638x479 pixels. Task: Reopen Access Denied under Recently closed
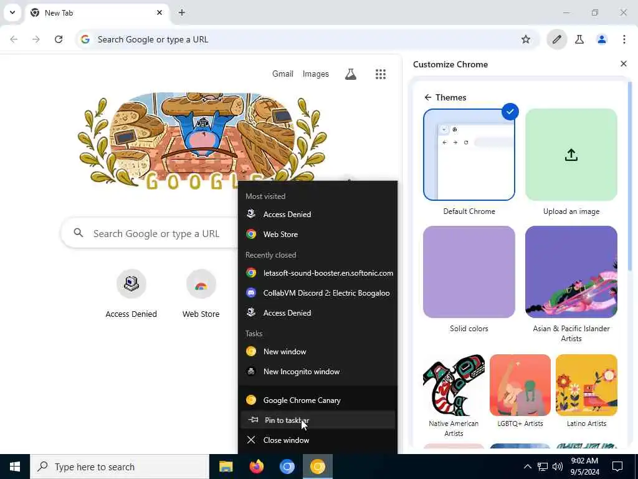pyautogui.click(x=317, y=313)
